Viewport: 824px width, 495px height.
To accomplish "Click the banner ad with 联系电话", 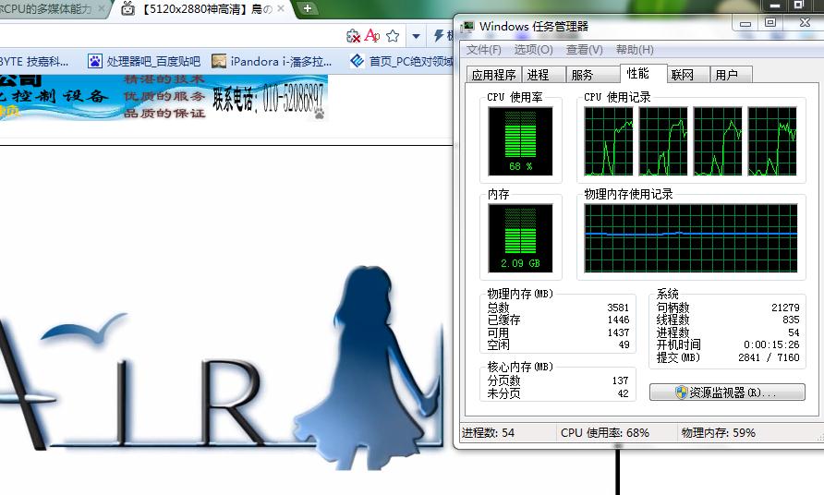I will 164,97.
